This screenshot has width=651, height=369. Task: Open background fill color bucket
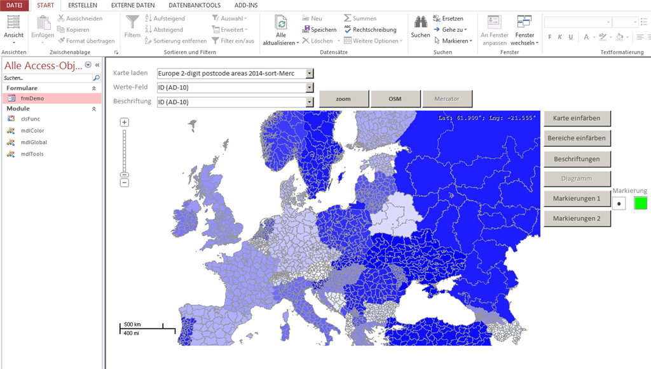click(x=619, y=37)
